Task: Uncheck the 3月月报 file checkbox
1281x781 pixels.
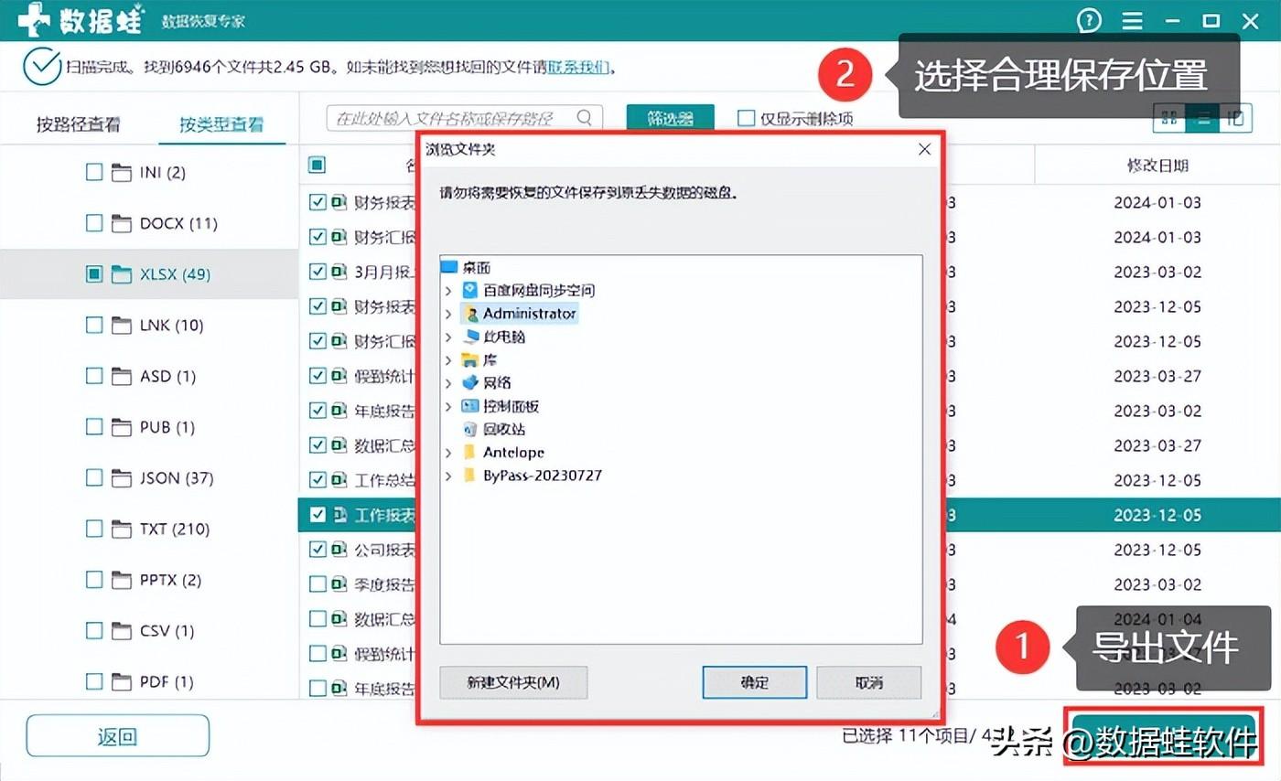Action: [x=318, y=271]
